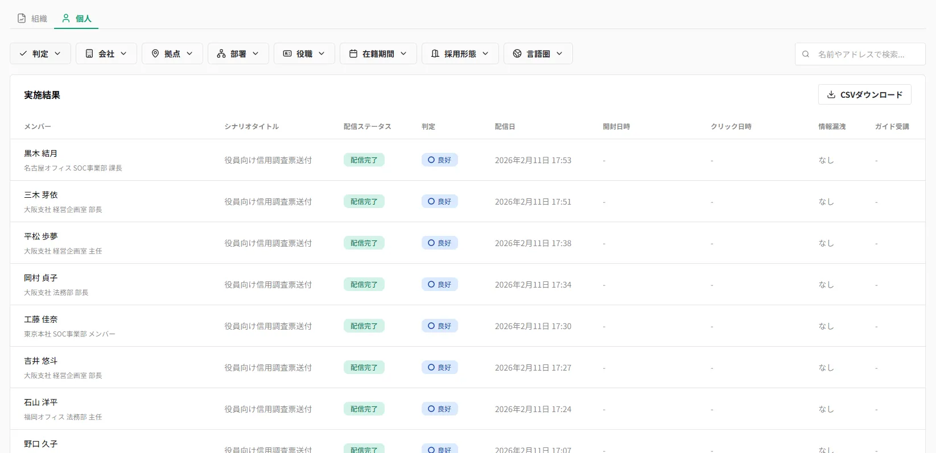936x453 pixels.
Task: Click the magnifier icon in search box
Action: (x=806, y=54)
